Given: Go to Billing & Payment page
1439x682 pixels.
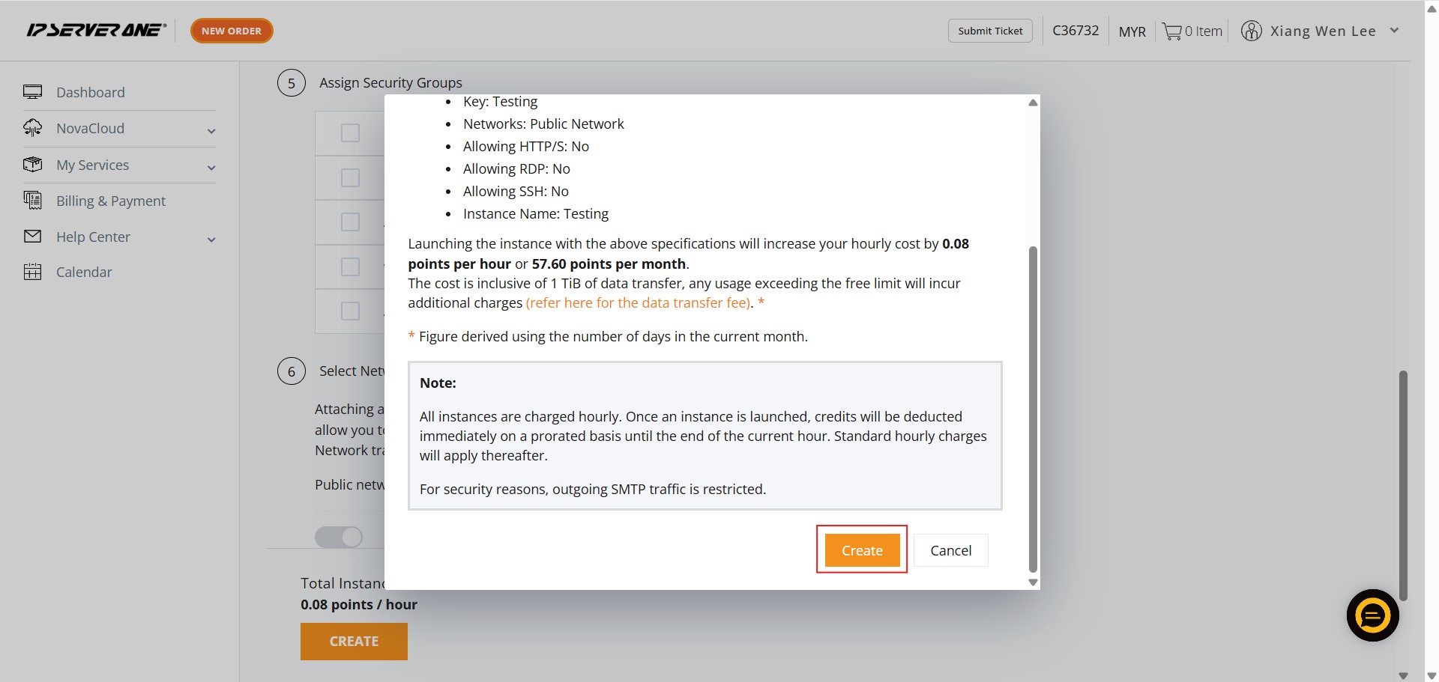Looking at the screenshot, I should [111, 201].
